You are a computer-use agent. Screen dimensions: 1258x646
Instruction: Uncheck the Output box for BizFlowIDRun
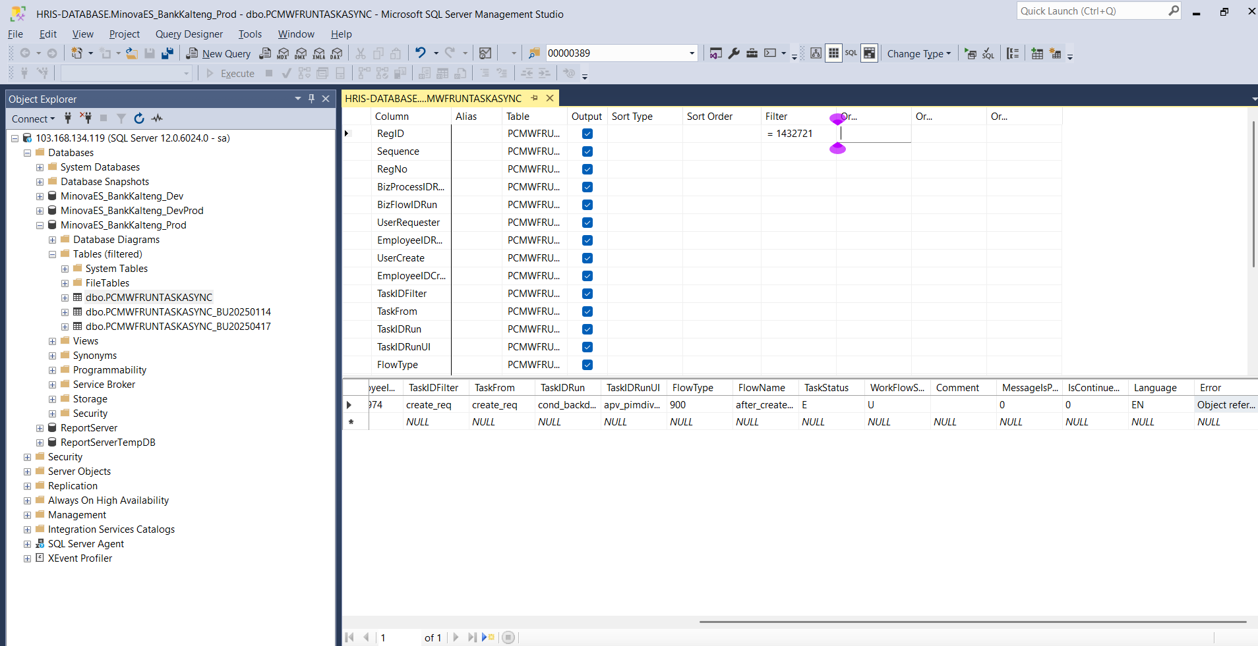coord(587,205)
